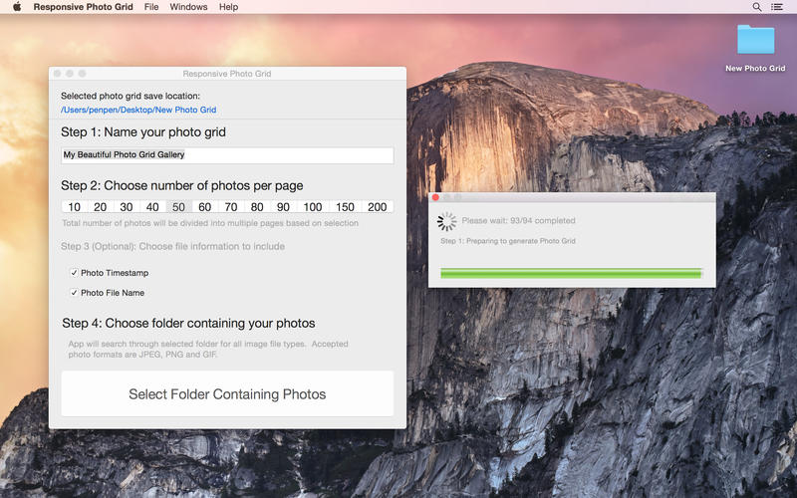Open the Windows menu
The image size is (797, 498).
(x=188, y=7)
